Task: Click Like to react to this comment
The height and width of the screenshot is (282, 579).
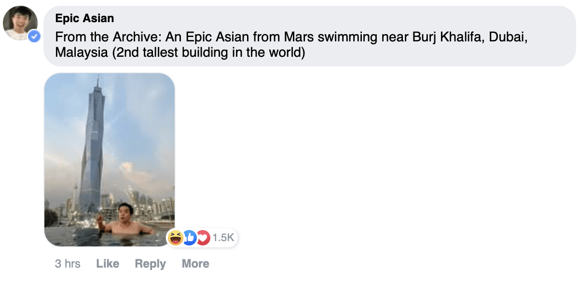Action: coord(107,263)
